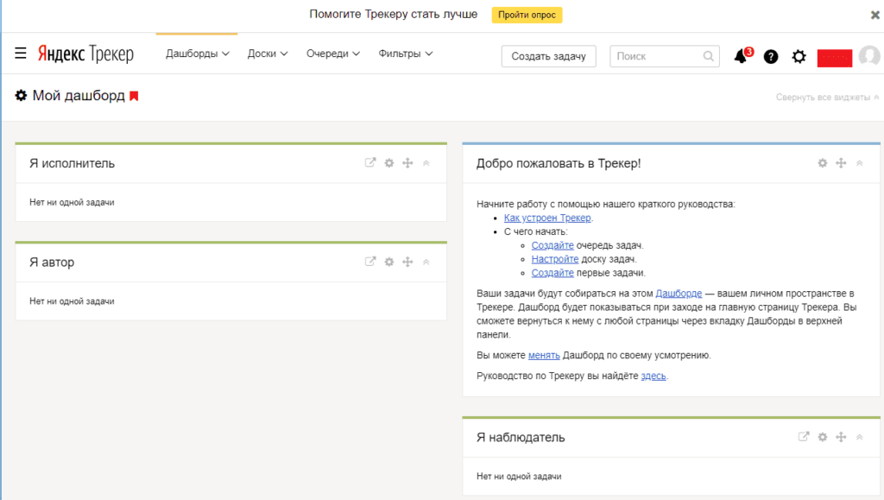
Task: Expand the Очереди dropdown menu
Action: pyautogui.click(x=332, y=54)
